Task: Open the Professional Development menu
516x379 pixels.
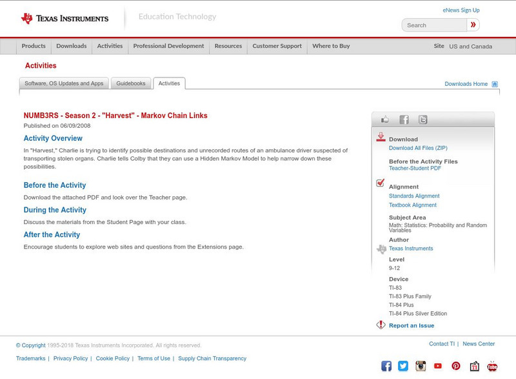Action: tap(168, 46)
